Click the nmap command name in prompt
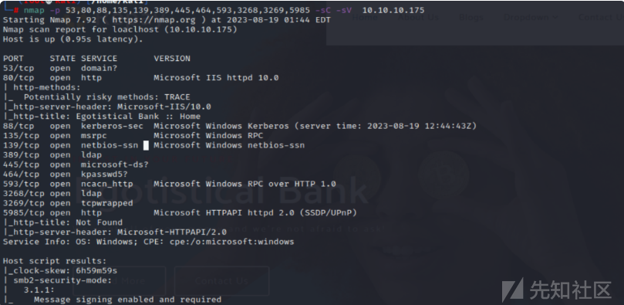The height and width of the screenshot is (305, 624). [34, 10]
